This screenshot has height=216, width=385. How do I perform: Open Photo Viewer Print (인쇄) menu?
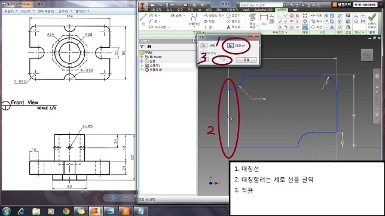point(27,11)
